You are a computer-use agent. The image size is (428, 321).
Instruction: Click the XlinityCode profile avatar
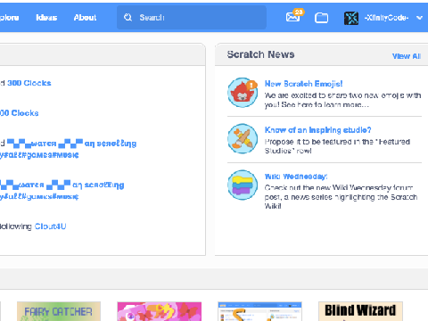351,18
